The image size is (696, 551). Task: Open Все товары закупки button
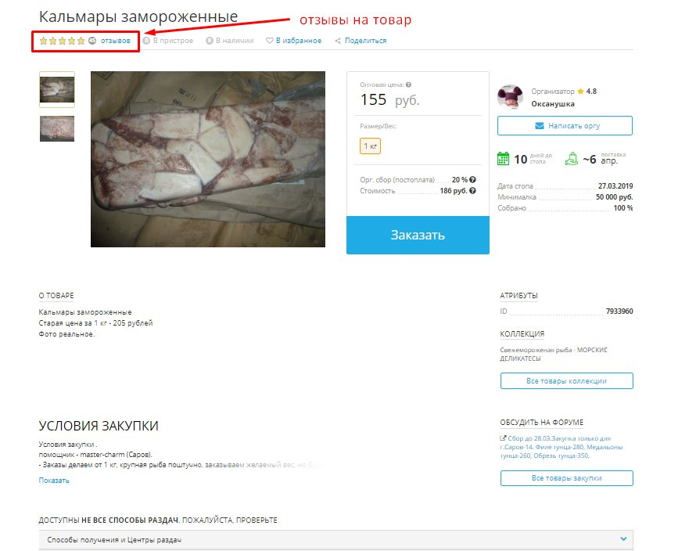(x=566, y=478)
